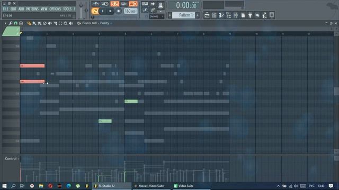
Task: Open the EDIT menu
Action: click(13, 9)
